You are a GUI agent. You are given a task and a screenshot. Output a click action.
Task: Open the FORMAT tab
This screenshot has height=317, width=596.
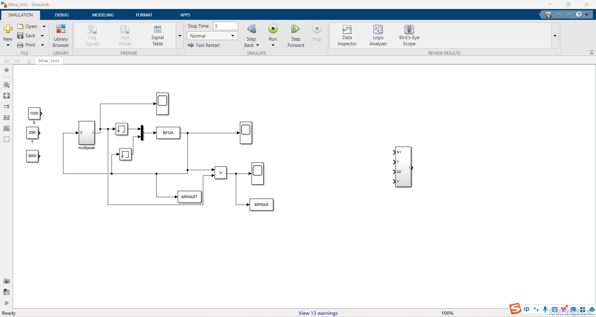click(x=144, y=15)
